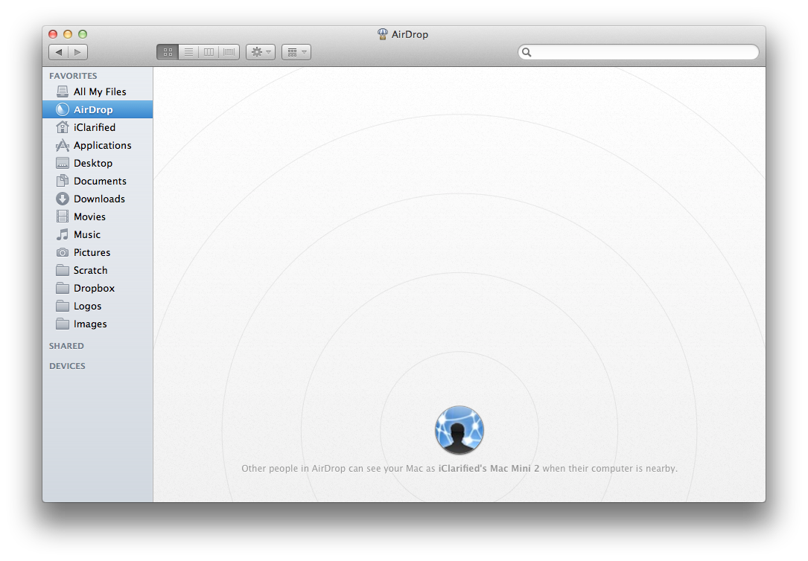Go forward with the right arrow button
This screenshot has width=808, height=561.
coord(77,52)
